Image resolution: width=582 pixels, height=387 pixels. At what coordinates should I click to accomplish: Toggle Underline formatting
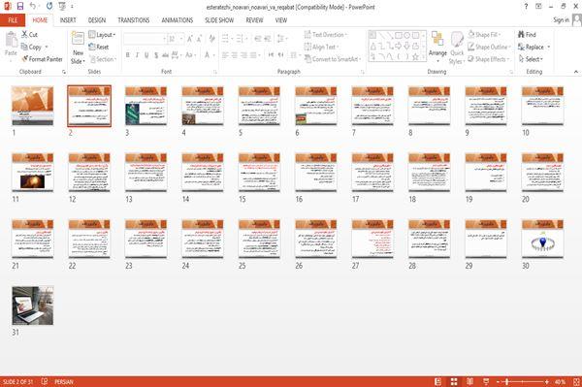[x=146, y=55]
